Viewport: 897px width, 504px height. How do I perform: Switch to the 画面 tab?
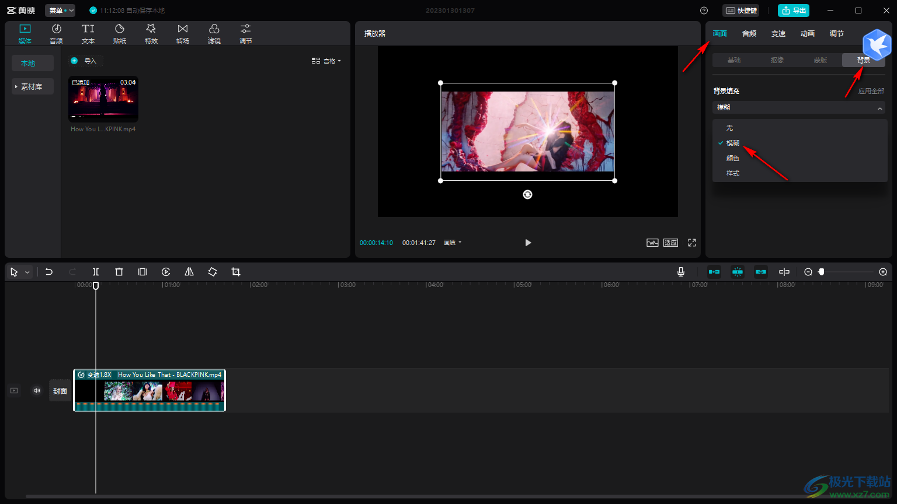coord(720,34)
